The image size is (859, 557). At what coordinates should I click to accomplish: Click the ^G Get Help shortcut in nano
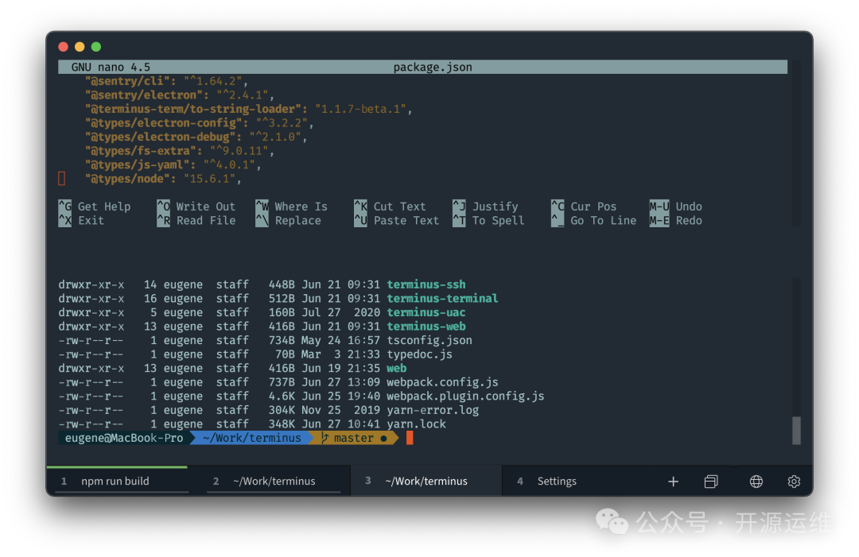[x=95, y=207]
